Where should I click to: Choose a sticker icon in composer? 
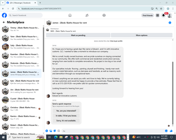55,131
